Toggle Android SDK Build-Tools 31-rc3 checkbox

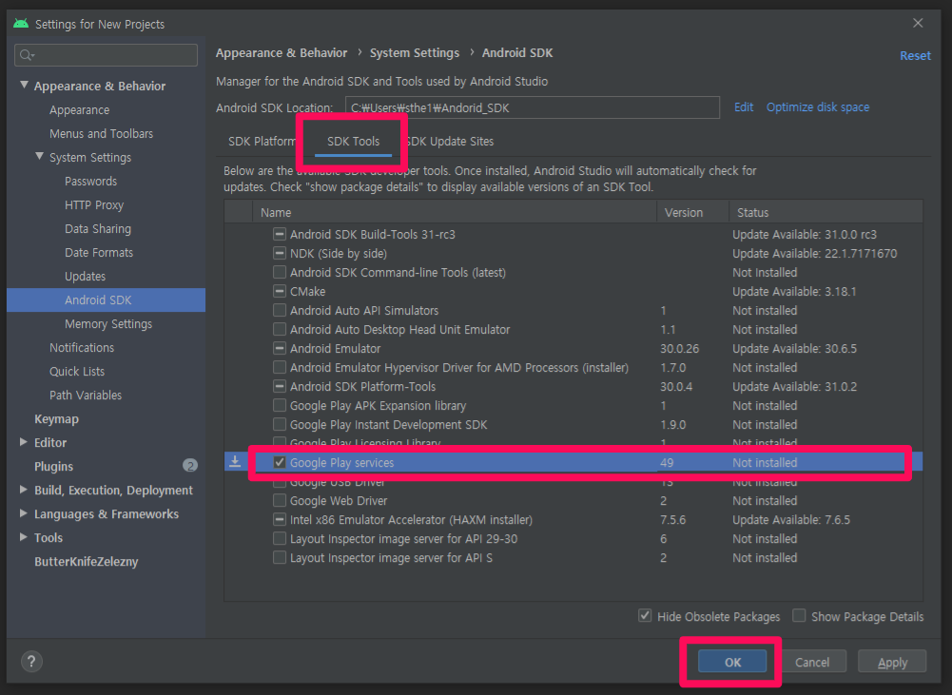[280, 234]
